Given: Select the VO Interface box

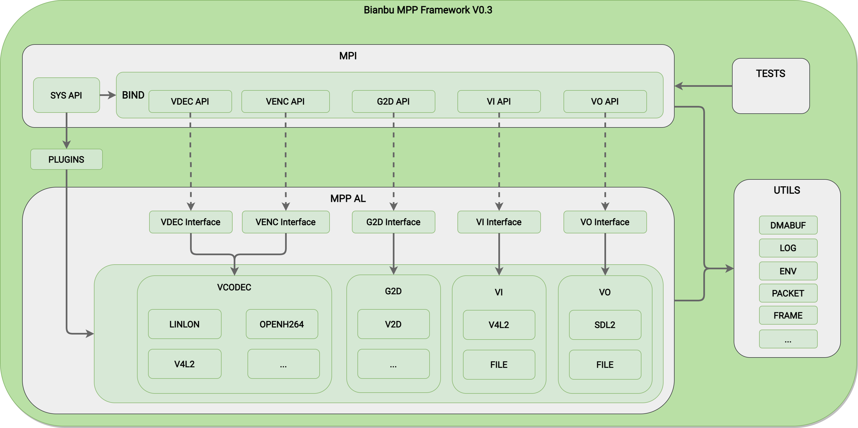Looking at the screenshot, I should pyautogui.click(x=604, y=222).
